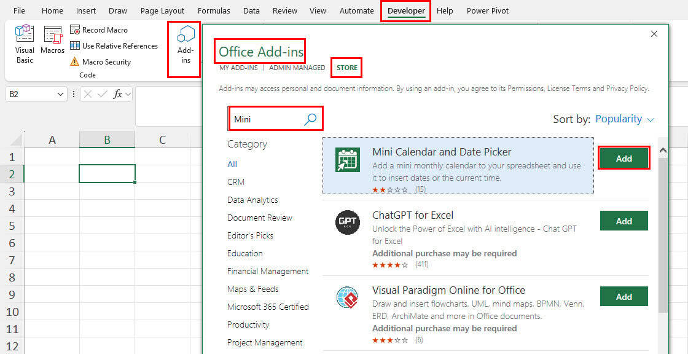Switch to the Review tab
Viewport: 688px width, 354px height.
click(284, 11)
